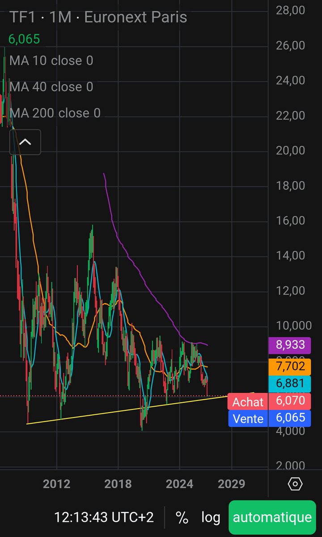Toggle percent scale mode
Image resolution: width=322 pixels, height=537 pixels.
(x=182, y=517)
